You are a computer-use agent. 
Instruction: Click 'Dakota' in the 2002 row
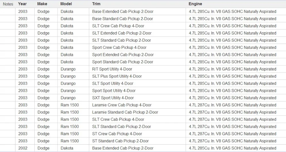click(67, 148)
